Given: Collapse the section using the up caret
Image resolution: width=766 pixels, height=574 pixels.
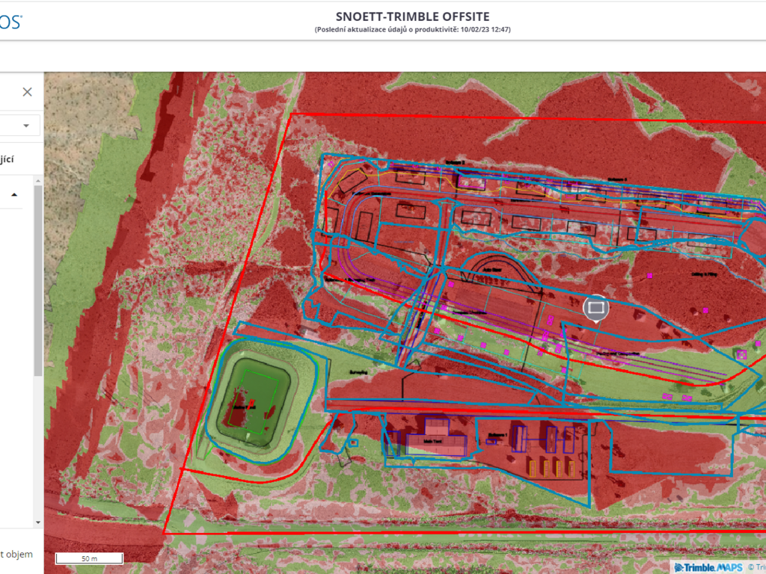Looking at the screenshot, I should click(x=14, y=195).
